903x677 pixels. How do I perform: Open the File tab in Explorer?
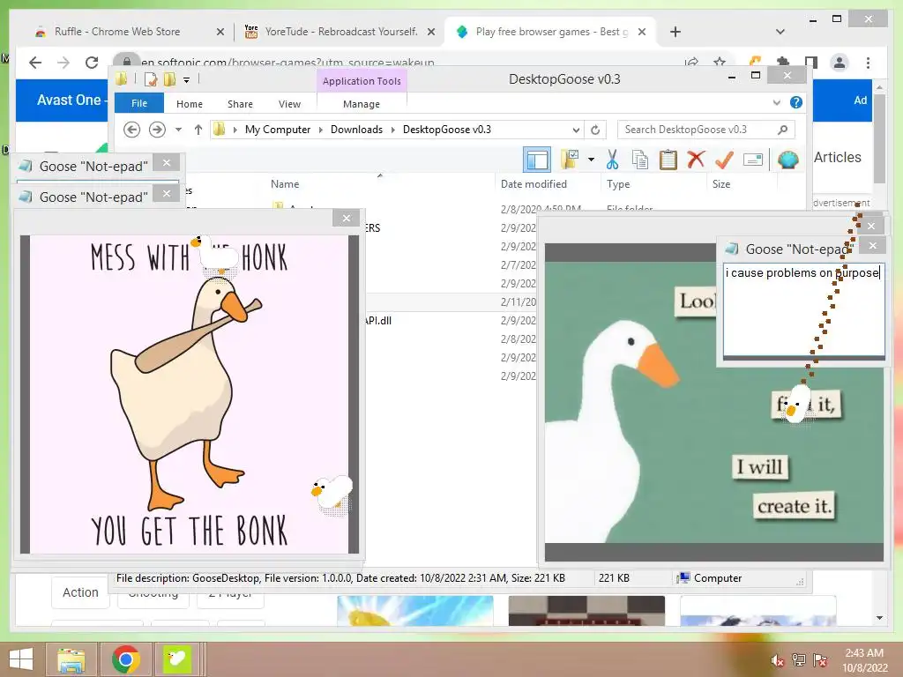pyautogui.click(x=139, y=104)
